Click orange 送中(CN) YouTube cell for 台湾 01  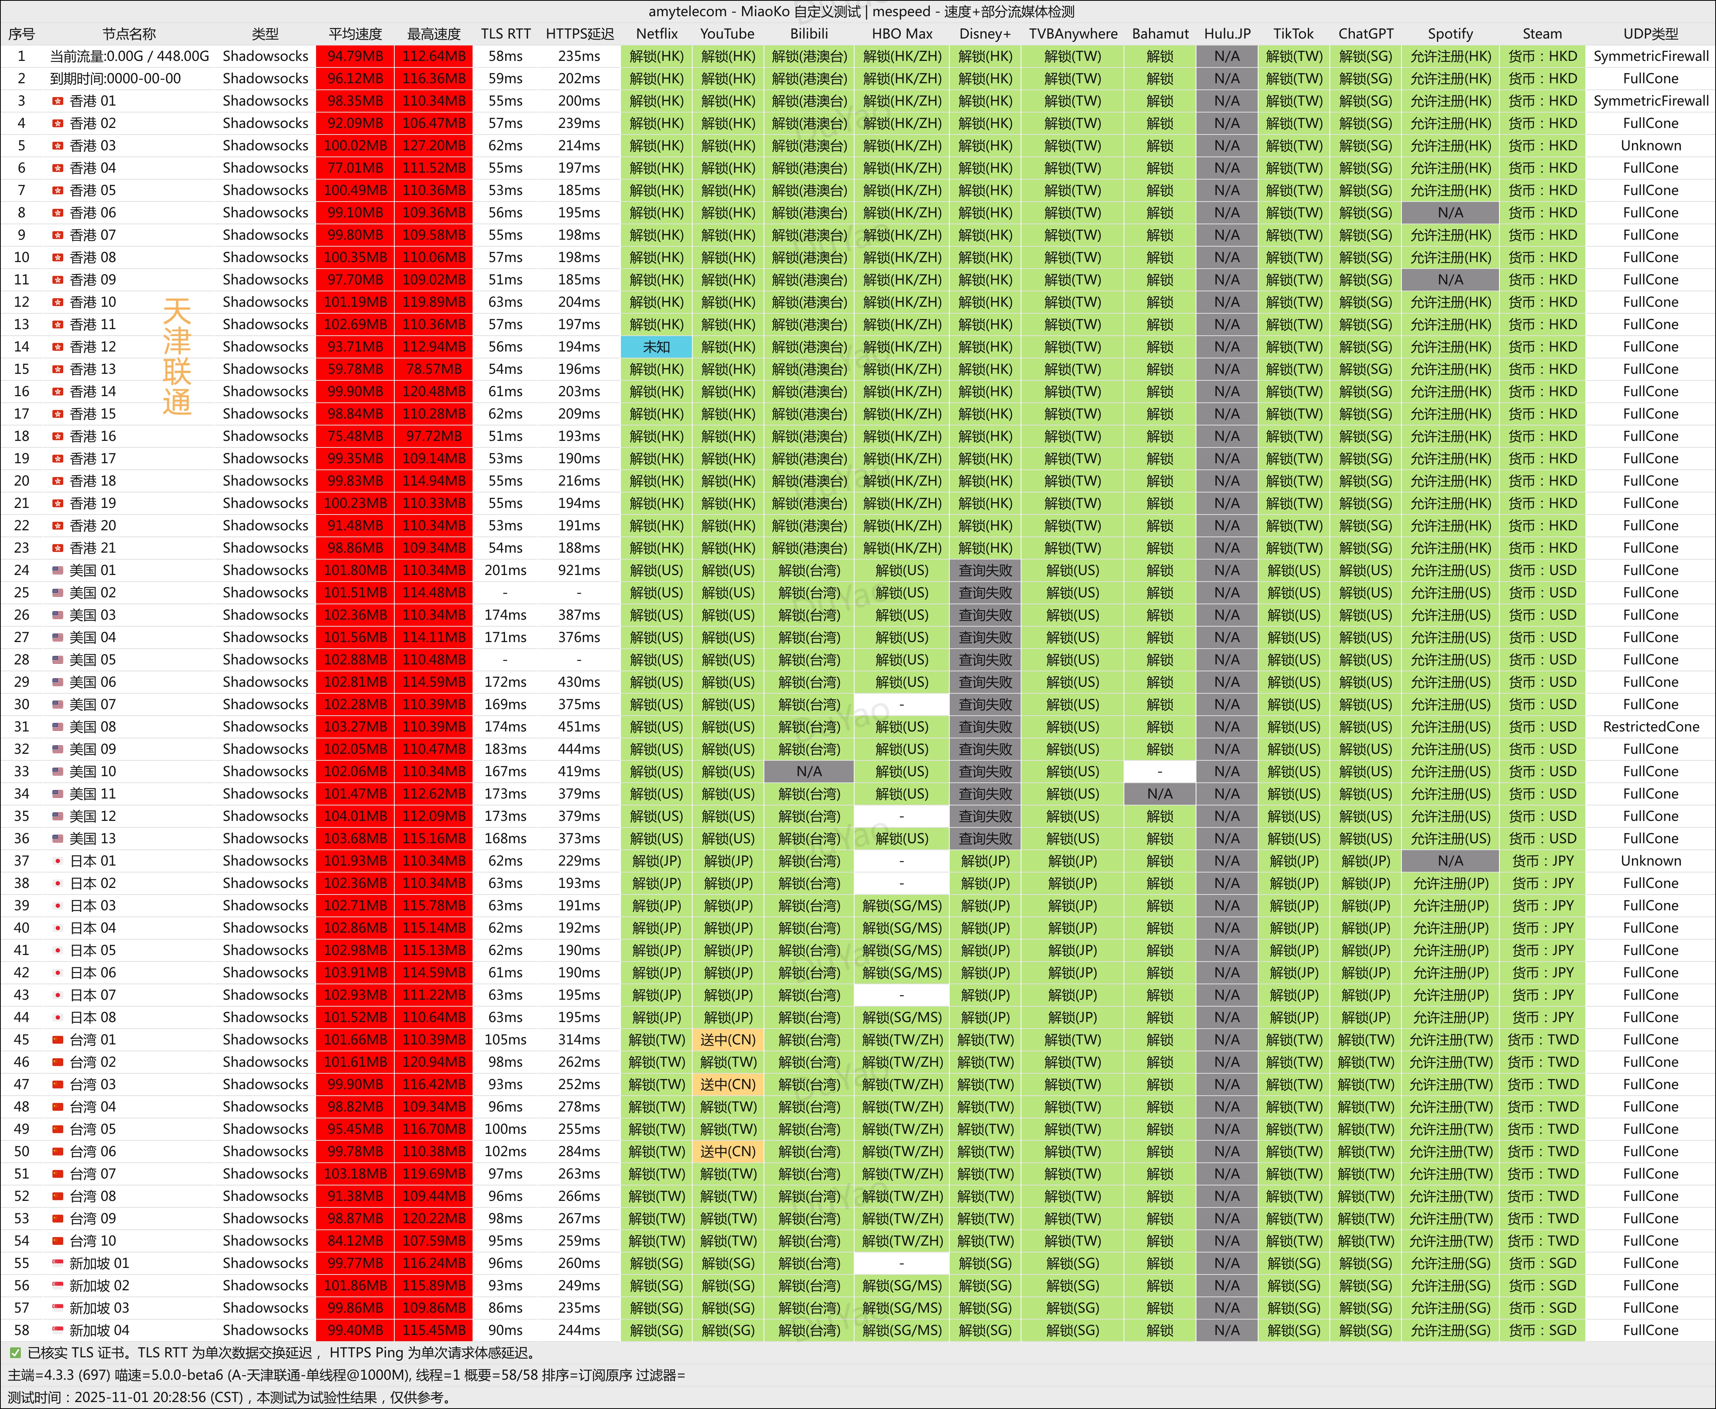pos(727,1039)
